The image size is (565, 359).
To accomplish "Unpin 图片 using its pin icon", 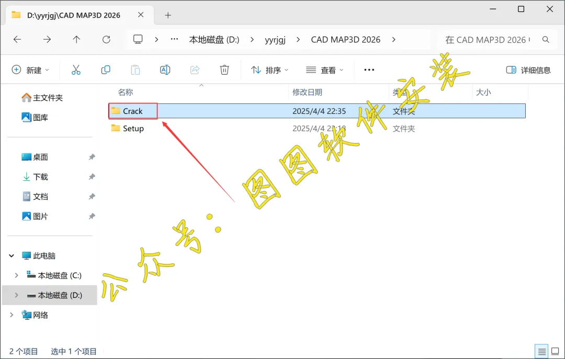I will (x=92, y=216).
